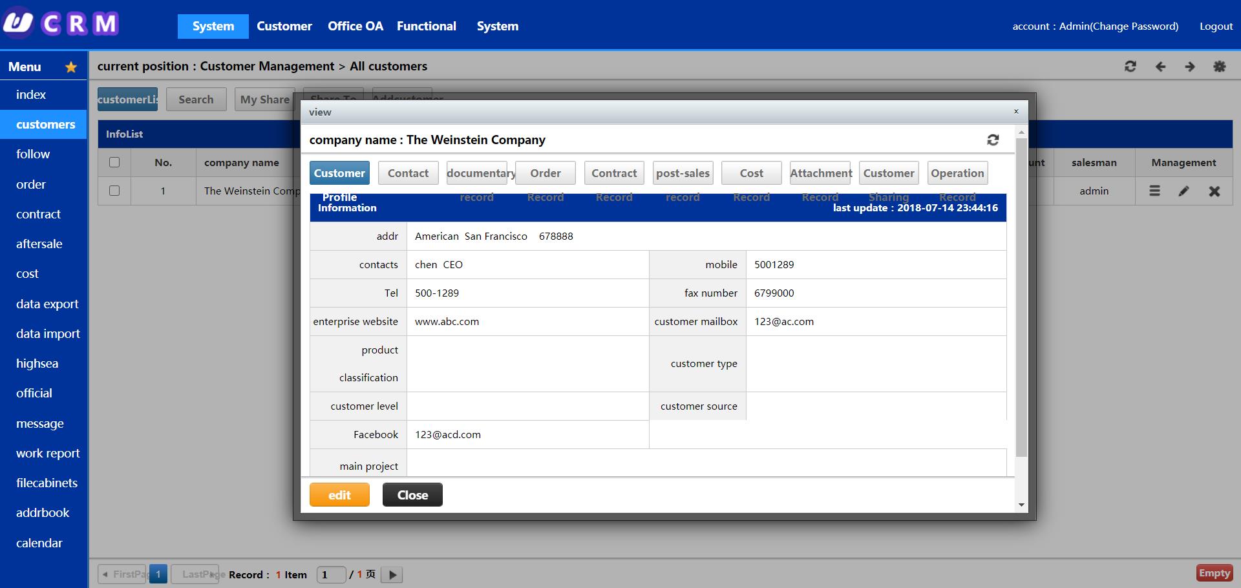Screen dimensions: 1241x588
Task: Click the scrollbar down arrow in dialog
Action: coord(1021,505)
